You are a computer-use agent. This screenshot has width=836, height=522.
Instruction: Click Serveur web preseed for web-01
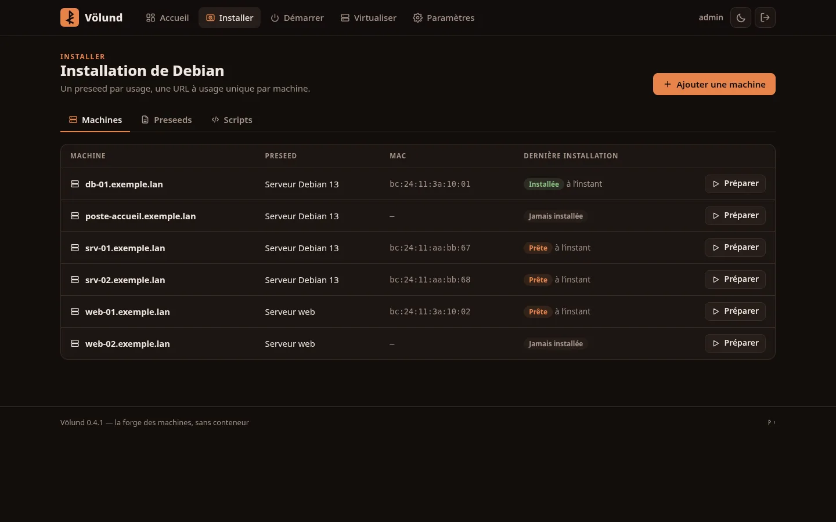point(290,312)
